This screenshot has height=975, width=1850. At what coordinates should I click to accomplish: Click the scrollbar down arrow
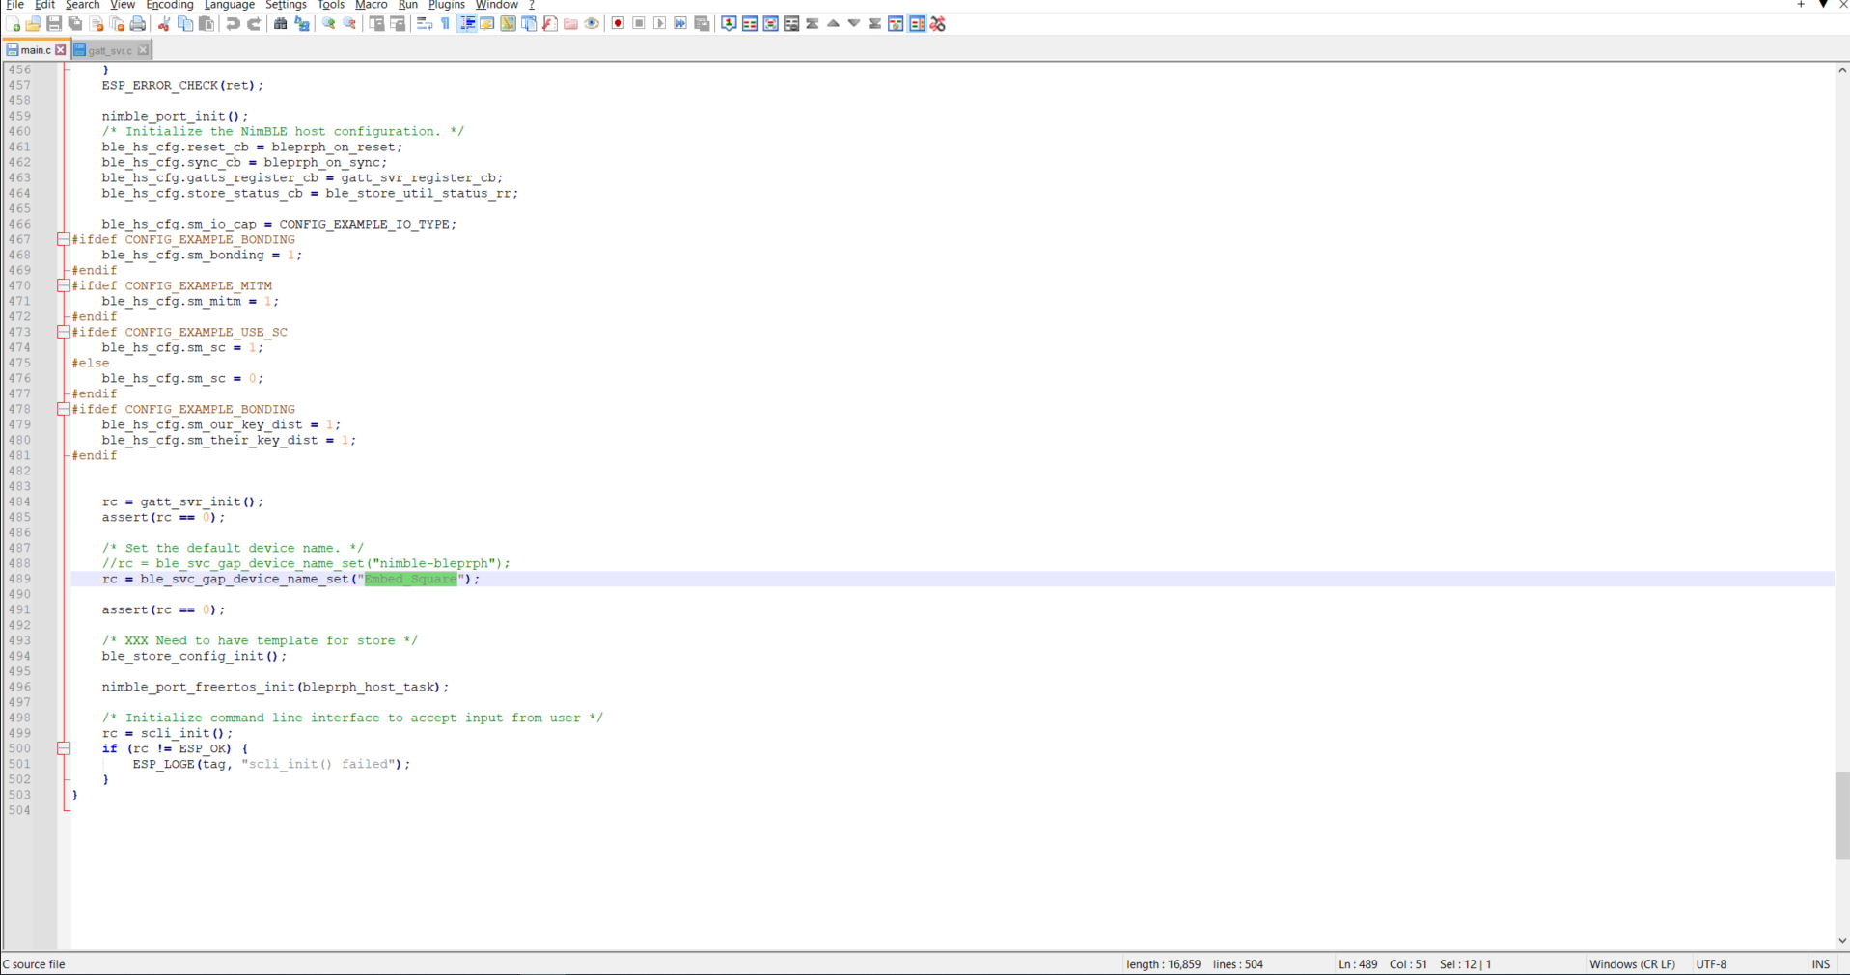(x=1842, y=942)
